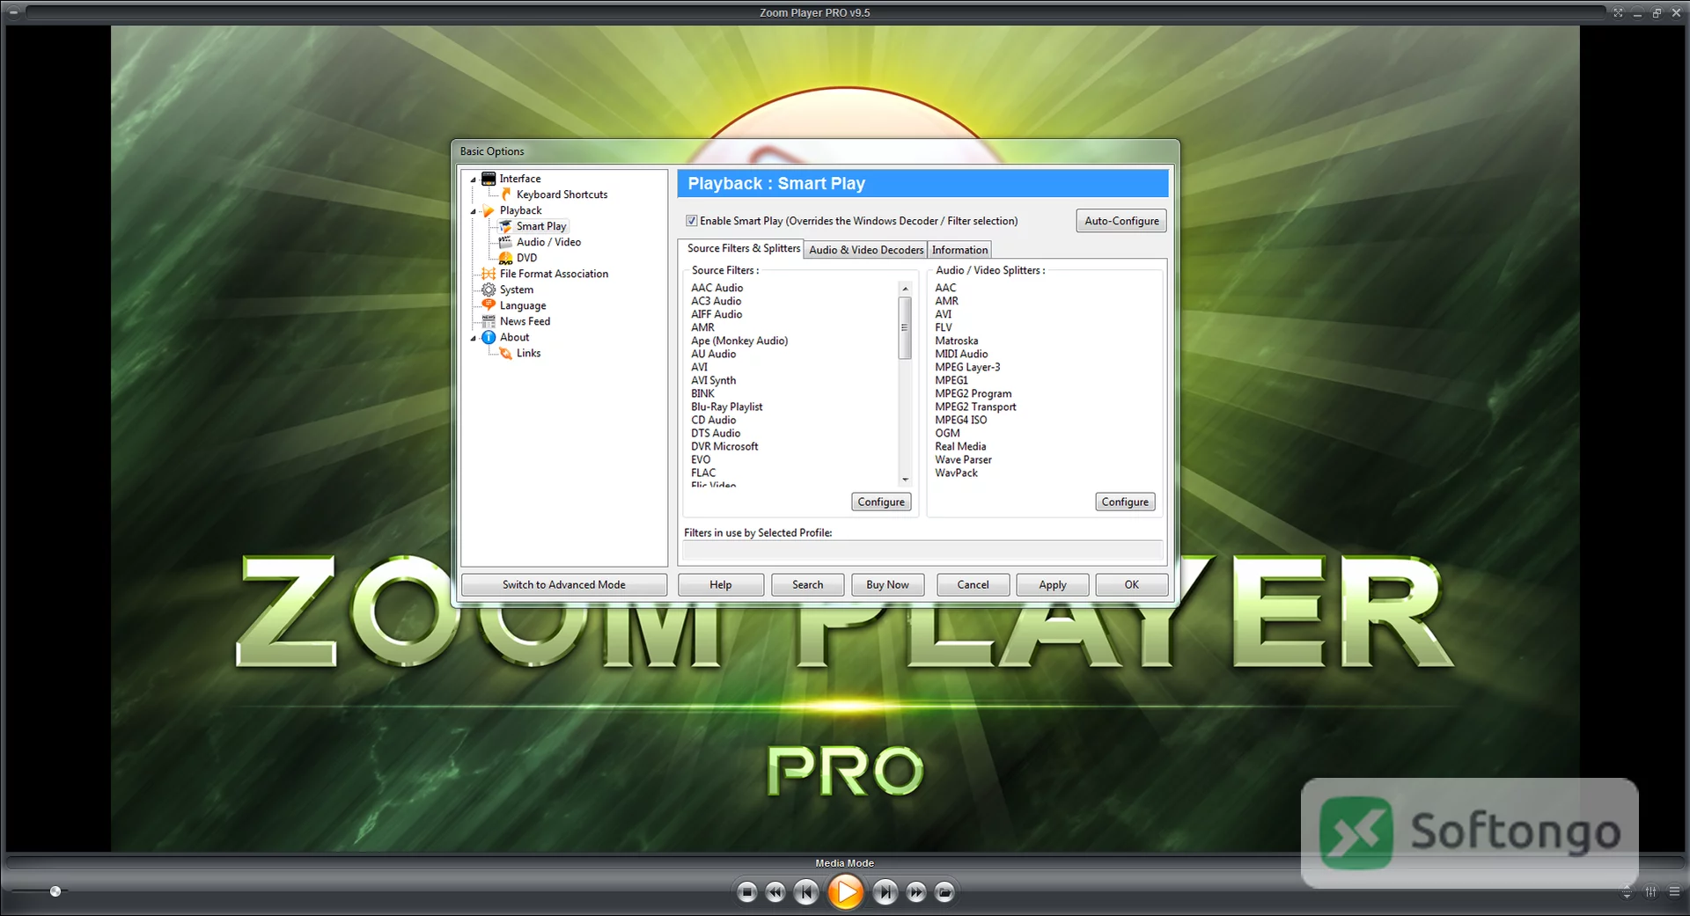This screenshot has height=916, width=1690.
Task: Skip to next track button
Action: pos(885,892)
